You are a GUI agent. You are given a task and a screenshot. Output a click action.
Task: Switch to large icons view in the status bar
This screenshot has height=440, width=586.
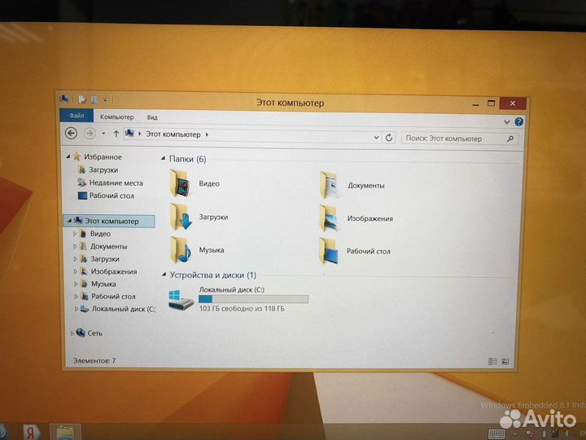(505, 362)
